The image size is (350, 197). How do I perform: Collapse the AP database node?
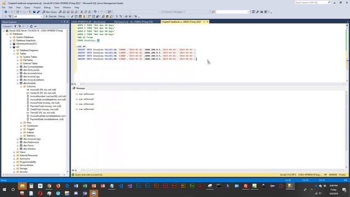[10, 47]
